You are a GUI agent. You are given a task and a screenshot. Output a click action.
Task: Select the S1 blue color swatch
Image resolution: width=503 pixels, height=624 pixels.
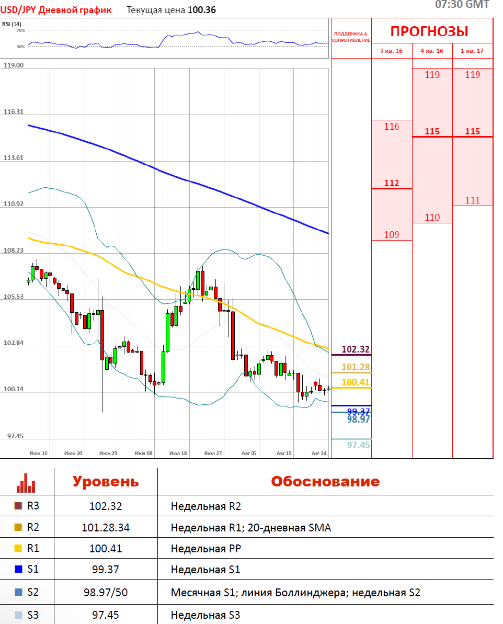point(18,569)
